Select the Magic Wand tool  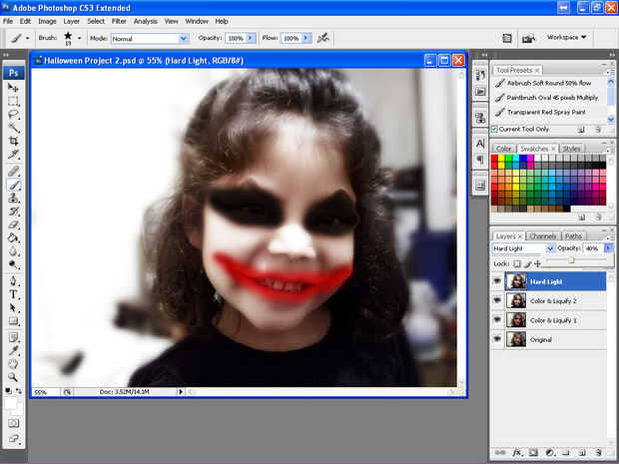(x=13, y=128)
